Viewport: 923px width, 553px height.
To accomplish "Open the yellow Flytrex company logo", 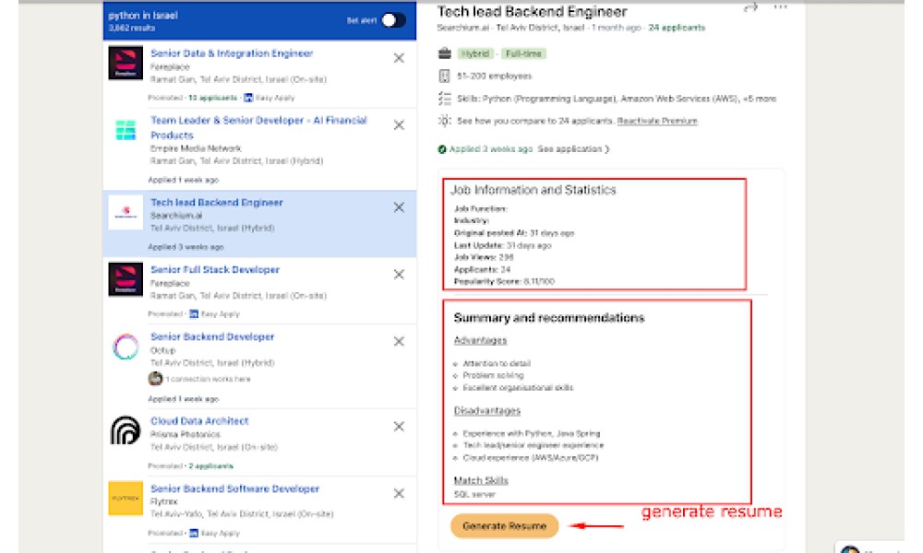I will click(126, 499).
